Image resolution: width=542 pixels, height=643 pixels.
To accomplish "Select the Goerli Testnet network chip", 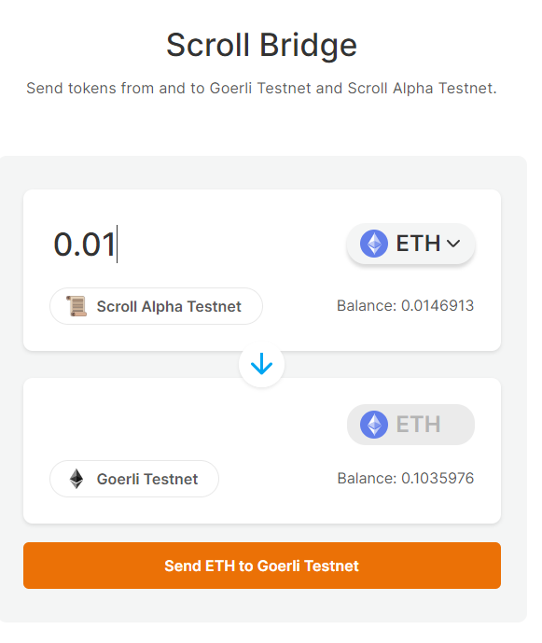I will pyautogui.click(x=134, y=479).
